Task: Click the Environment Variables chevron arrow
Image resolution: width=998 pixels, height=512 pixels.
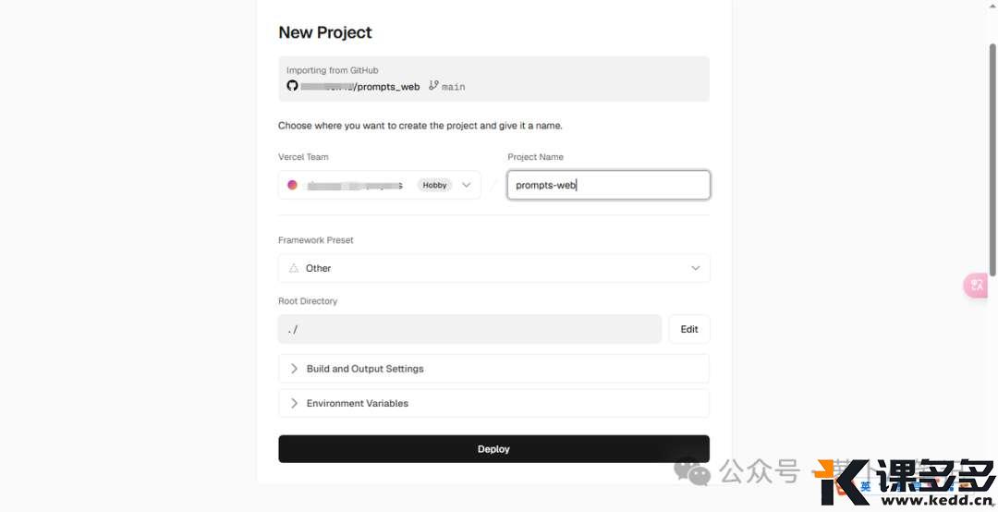Action: pyautogui.click(x=294, y=403)
